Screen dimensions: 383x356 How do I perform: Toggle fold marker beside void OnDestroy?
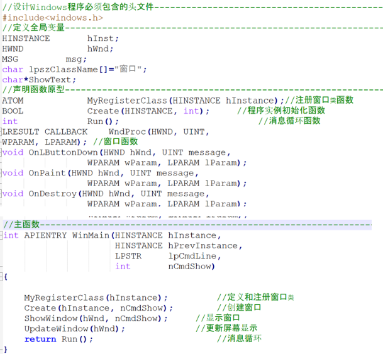coord(1,194)
